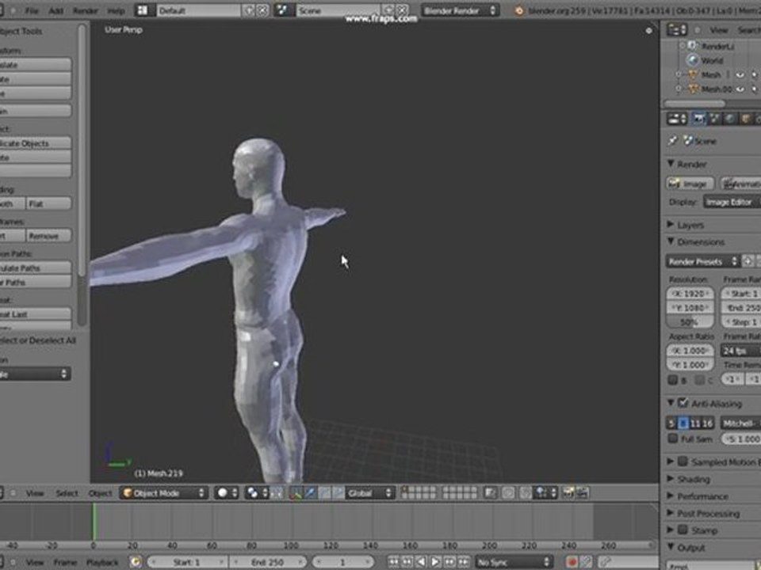Image resolution: width=761 pixels, height=570 pixels.
Task: Expand the Layers panel
Action: point(671,224)
